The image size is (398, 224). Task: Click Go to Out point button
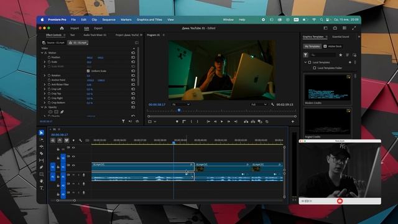(x=236, y=122)
